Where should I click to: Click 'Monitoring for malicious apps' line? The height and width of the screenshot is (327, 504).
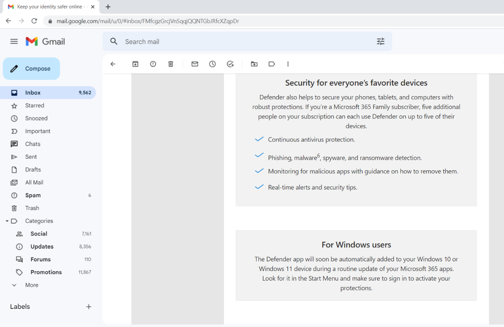pos(363,171)
